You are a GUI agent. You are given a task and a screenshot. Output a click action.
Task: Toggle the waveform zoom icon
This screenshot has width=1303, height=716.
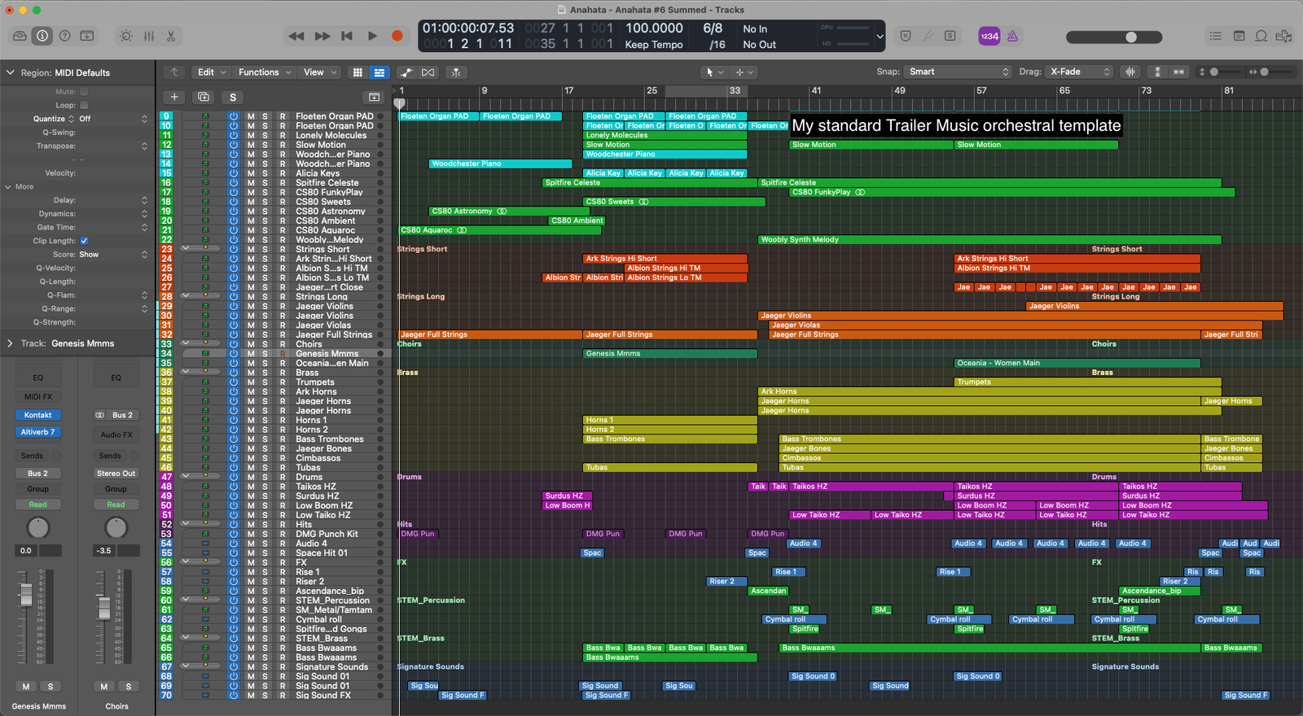1130,72
